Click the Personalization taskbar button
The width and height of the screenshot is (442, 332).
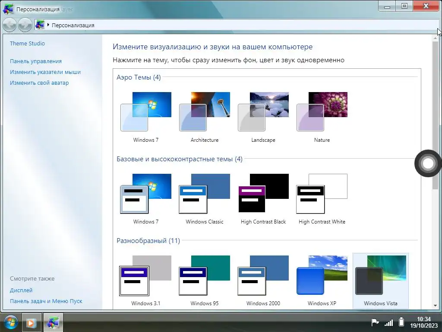(x=53, y=322)
